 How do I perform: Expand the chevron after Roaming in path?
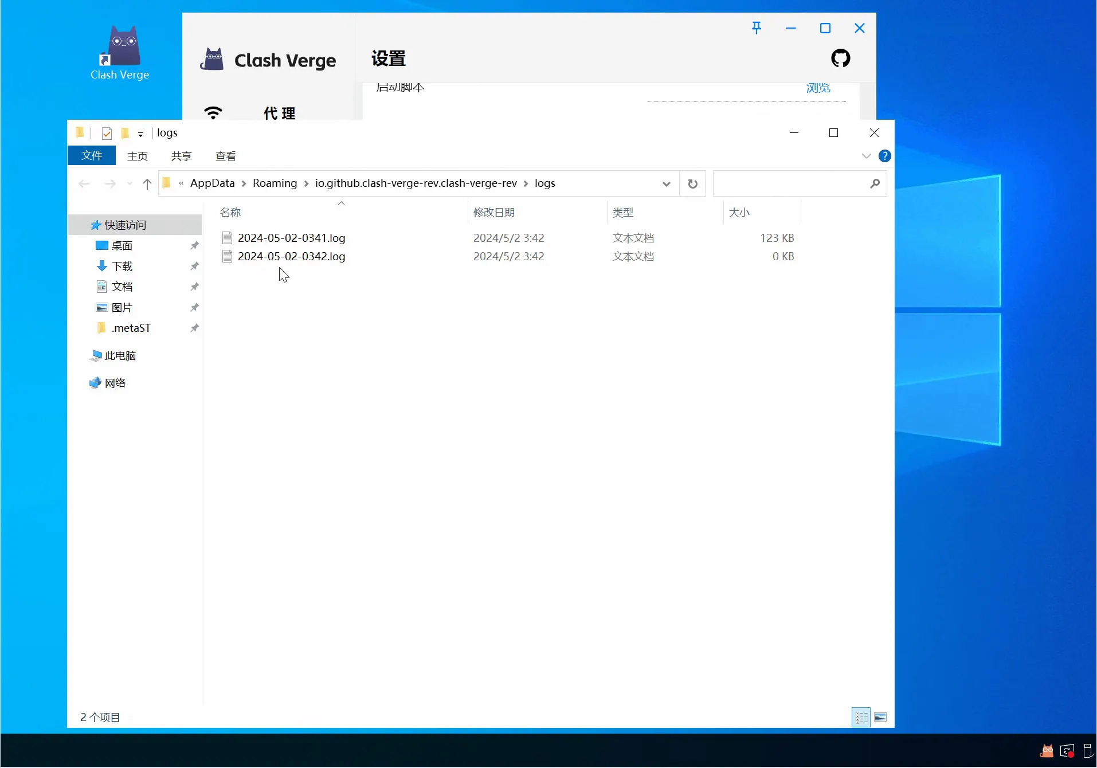pos(306,183)
